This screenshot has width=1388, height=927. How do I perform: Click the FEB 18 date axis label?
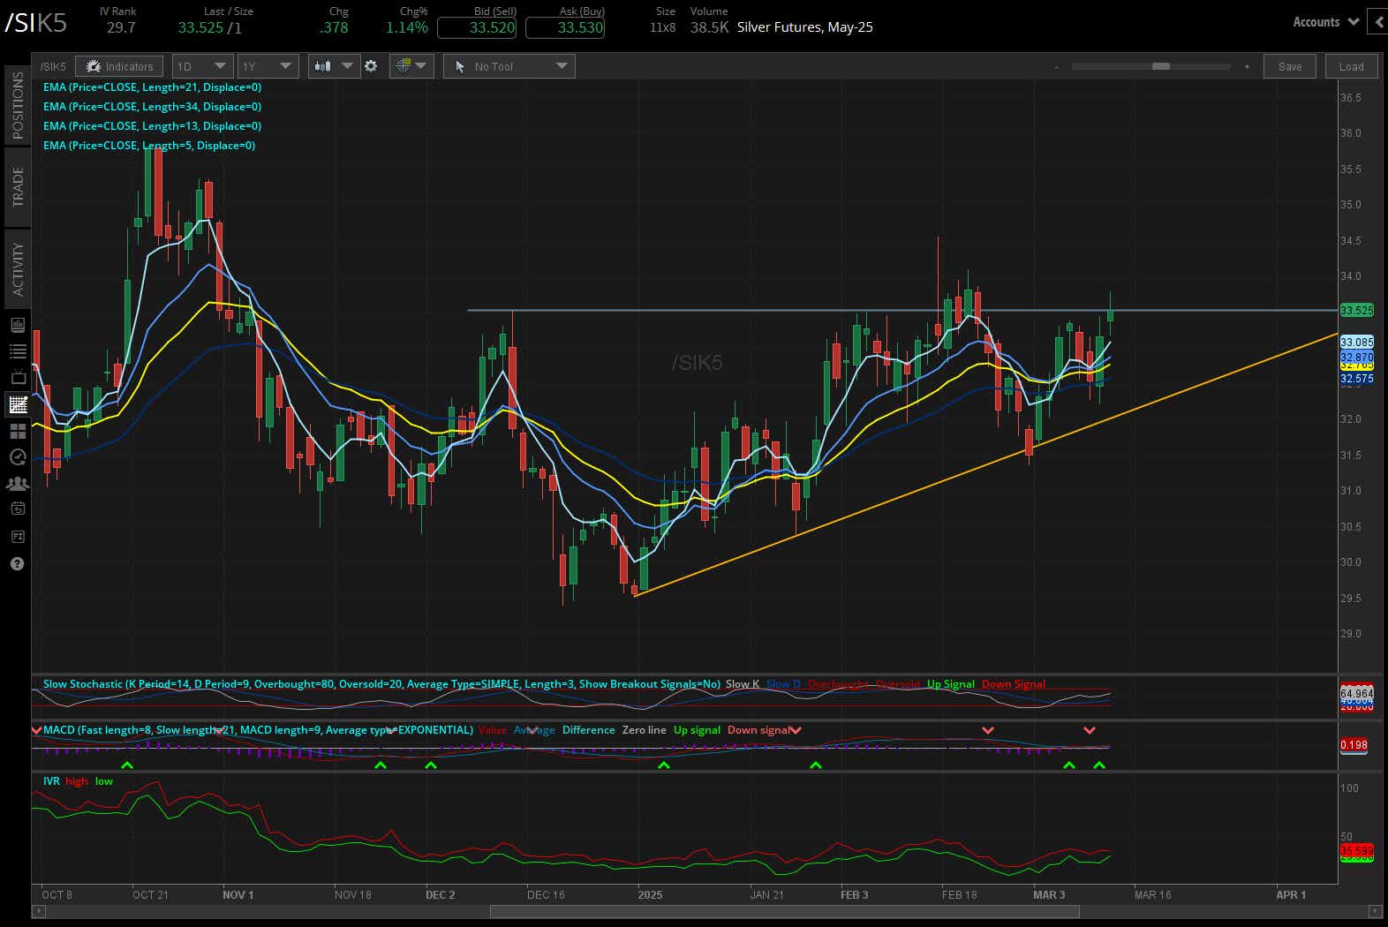960,894
